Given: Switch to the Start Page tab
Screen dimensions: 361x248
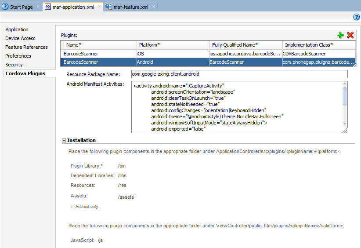Looking at the screenshot, I should 21,7.
